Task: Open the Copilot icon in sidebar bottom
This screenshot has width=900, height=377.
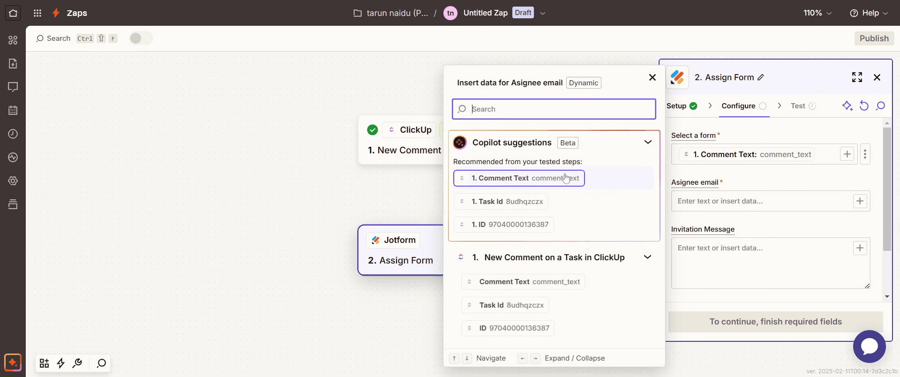Action: tap(13, 362)
